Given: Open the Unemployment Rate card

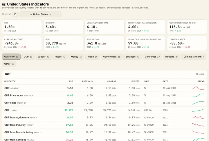Looking at the screenshot, I should tap(105, 27).
